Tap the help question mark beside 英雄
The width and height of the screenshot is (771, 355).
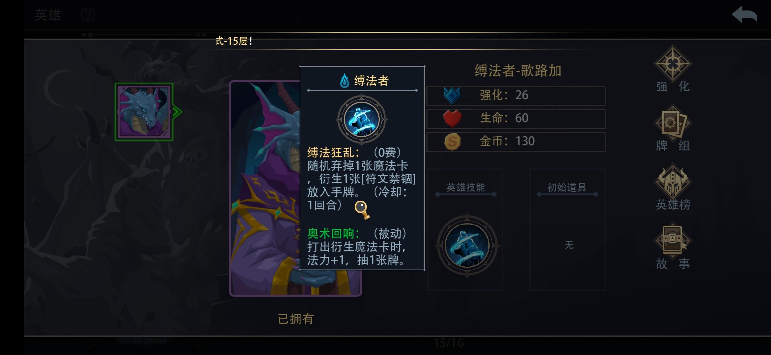pos(88,15)
